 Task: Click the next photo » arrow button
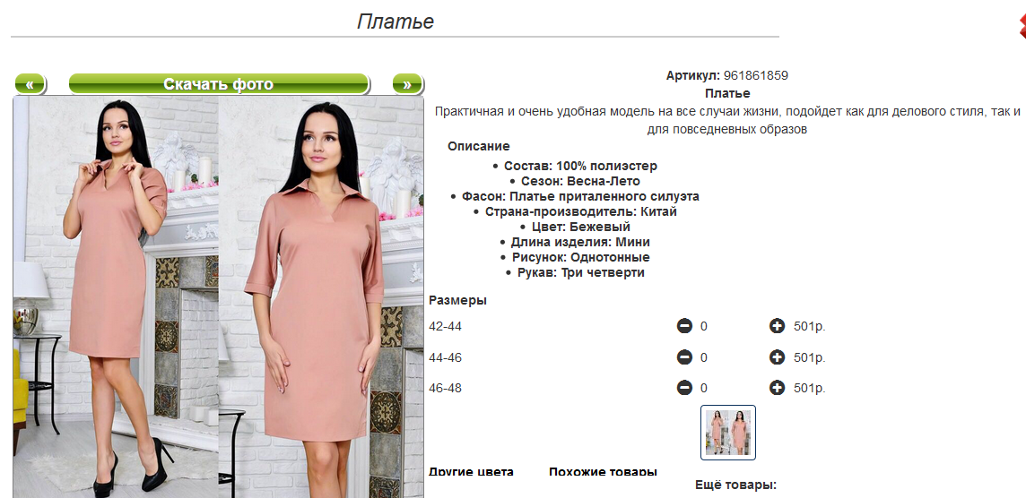(408, 83)
